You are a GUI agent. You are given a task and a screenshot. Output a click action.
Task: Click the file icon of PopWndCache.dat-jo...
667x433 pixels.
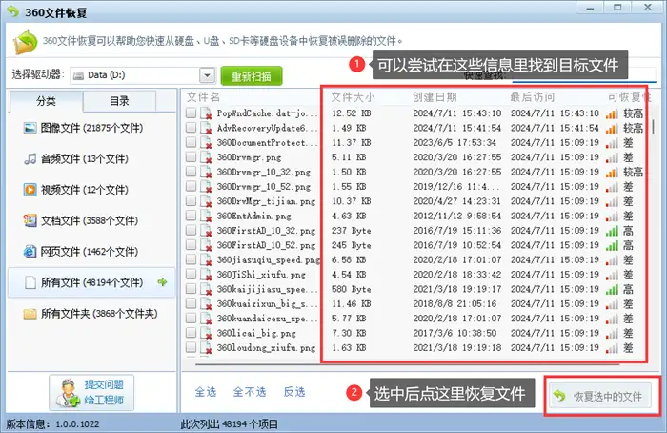[206, 113]
